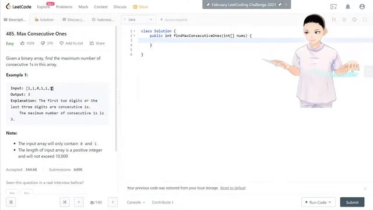Click the problem title 485. Max Consecutive Ones
This screenshot has width=373, height=210.
[x=36, y=34]
